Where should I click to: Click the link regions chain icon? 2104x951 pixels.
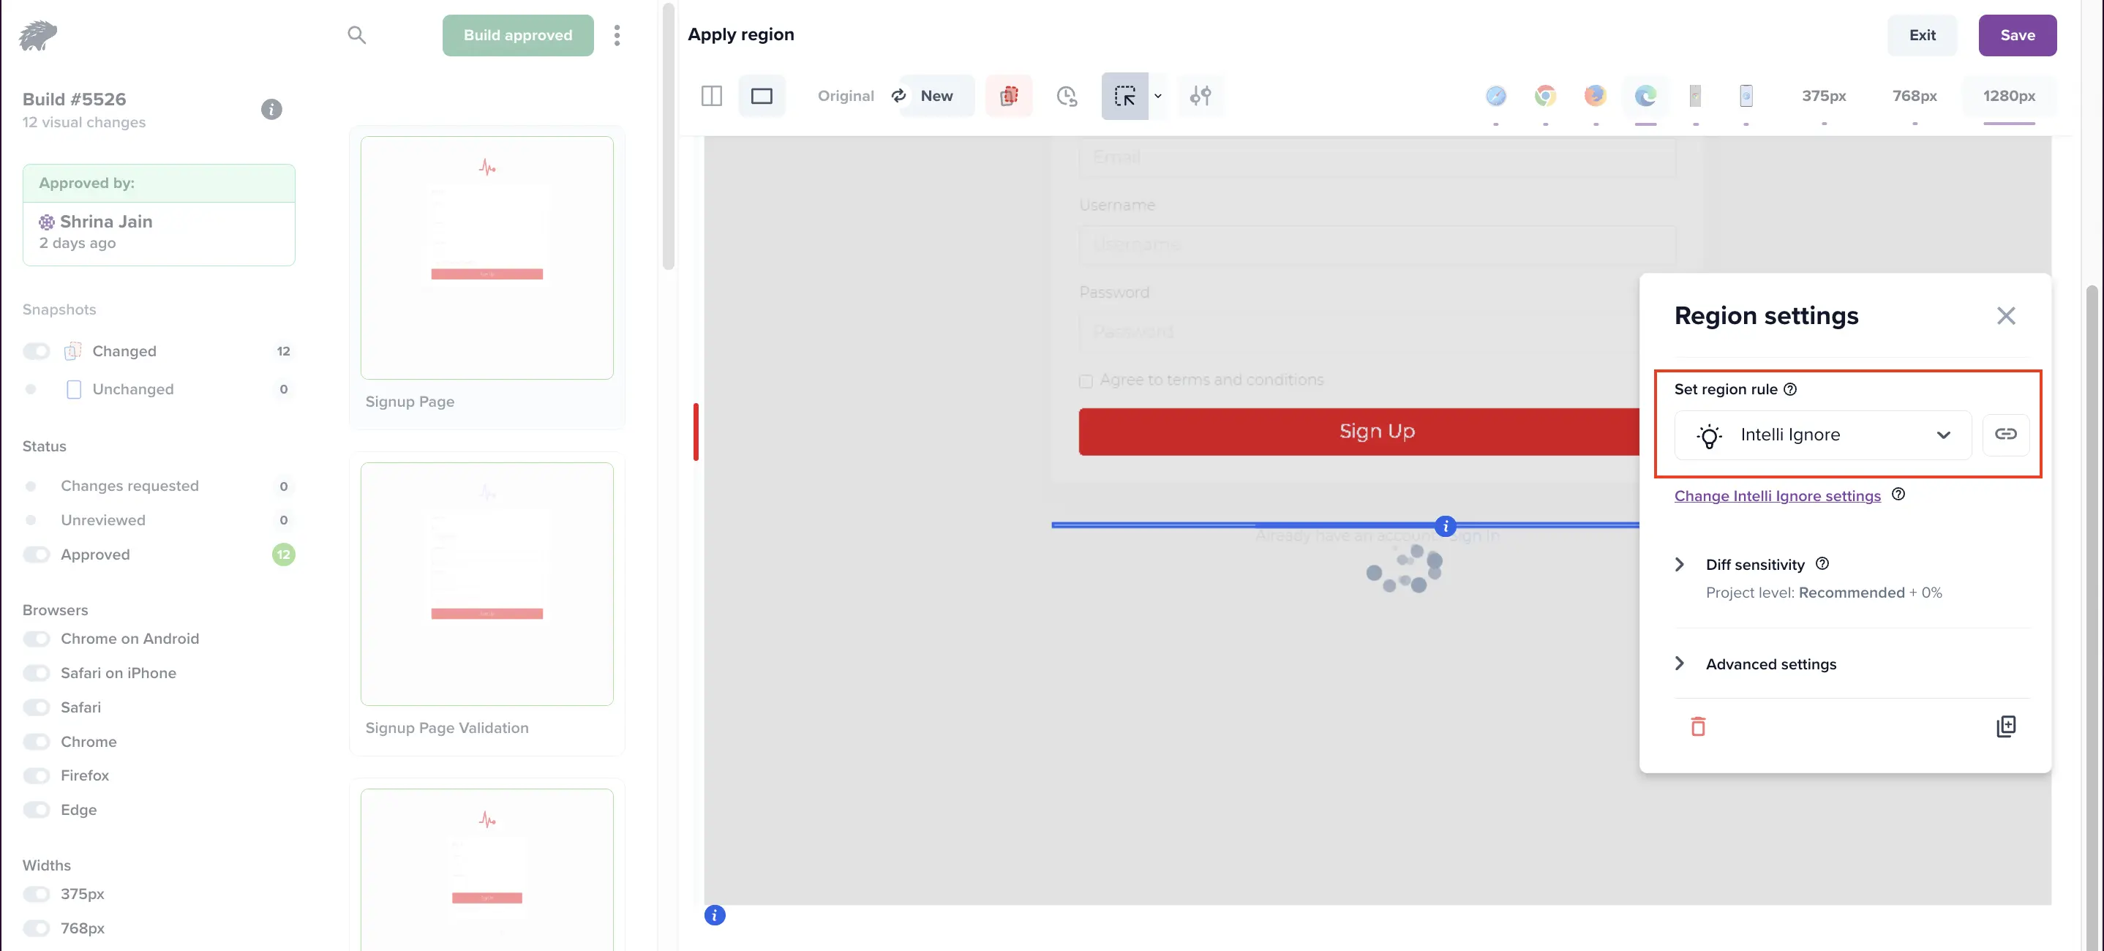pos(2005,435)
